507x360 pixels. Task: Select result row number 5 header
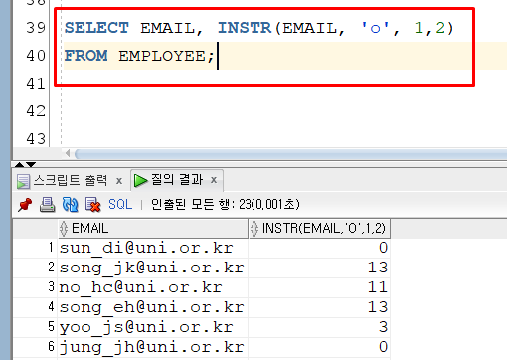36,327
